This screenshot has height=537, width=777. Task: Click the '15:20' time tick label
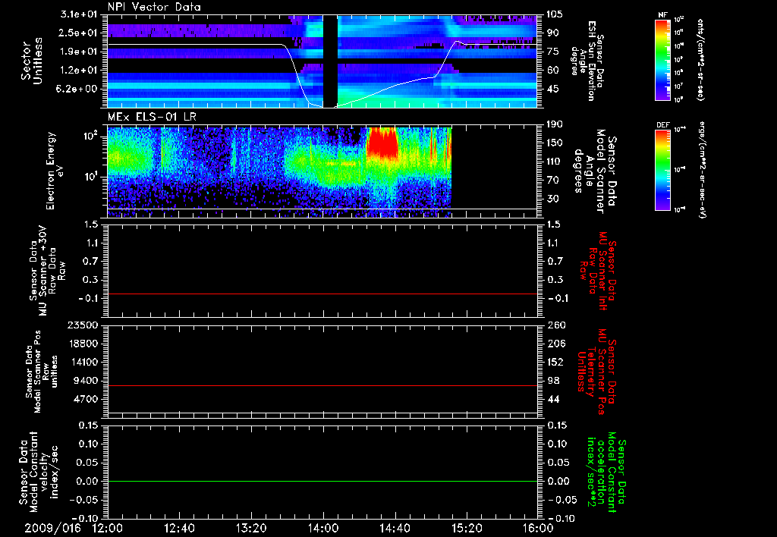[x=467, y=529]
